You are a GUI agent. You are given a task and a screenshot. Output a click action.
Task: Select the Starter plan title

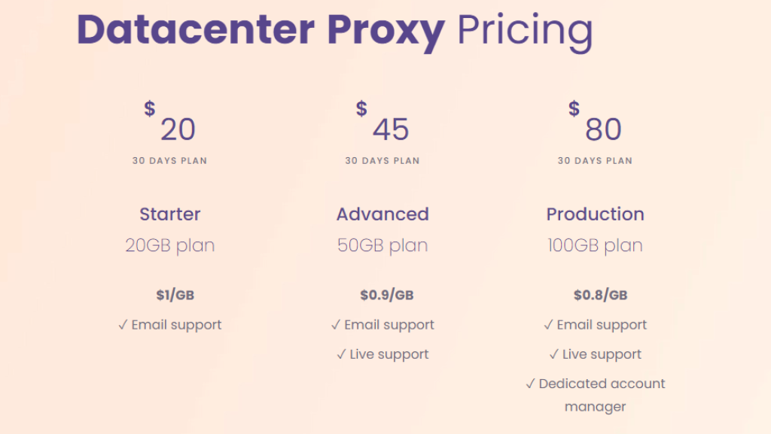coord(170,214)
